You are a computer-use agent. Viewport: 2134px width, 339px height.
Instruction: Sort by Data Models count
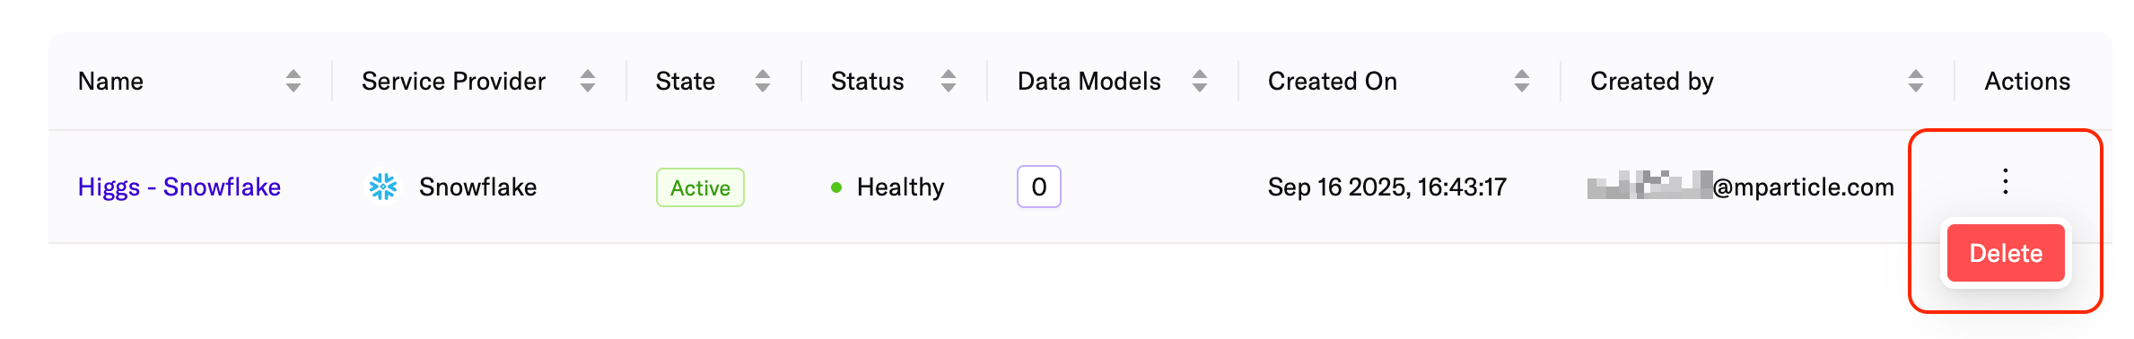pyautogui.click(x=1199, y=82)
